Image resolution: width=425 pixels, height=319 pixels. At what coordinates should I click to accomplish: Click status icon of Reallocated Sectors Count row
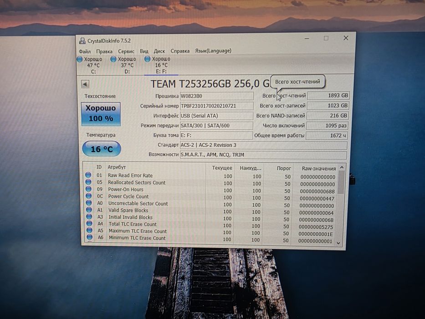coord(88,182)
